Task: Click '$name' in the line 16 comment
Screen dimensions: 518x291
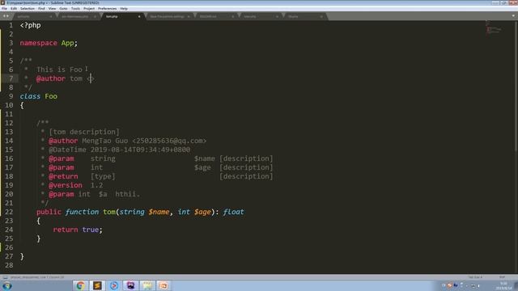Action: [205, 158]
